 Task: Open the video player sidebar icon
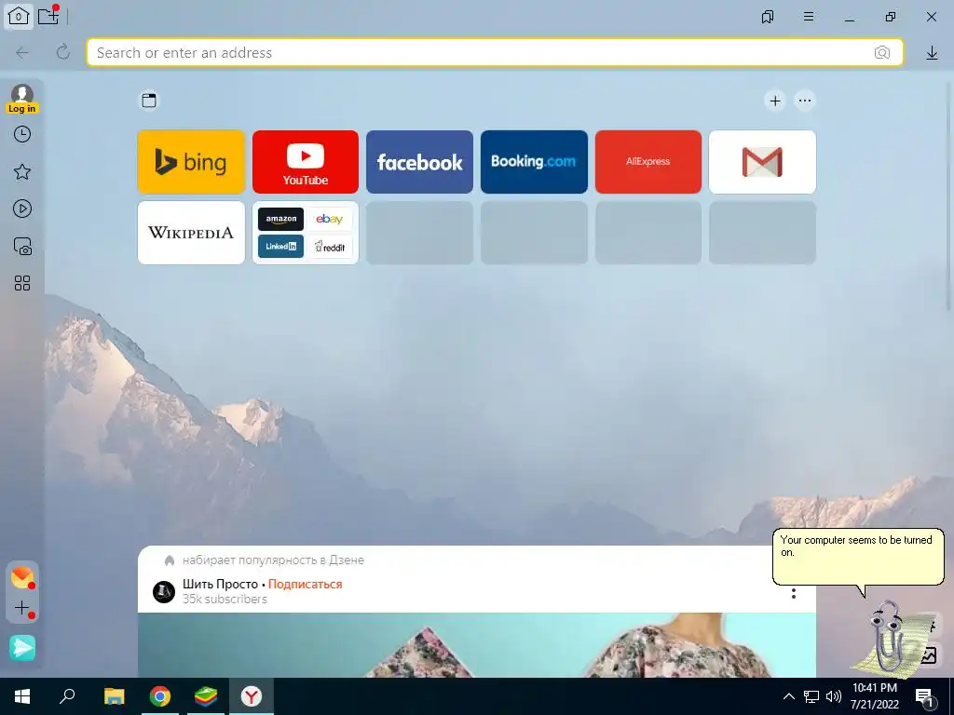[22, 209]
